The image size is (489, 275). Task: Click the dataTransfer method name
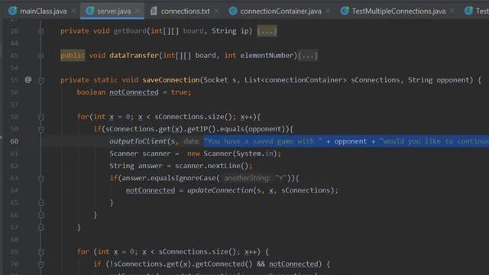(x=134, y=56)
